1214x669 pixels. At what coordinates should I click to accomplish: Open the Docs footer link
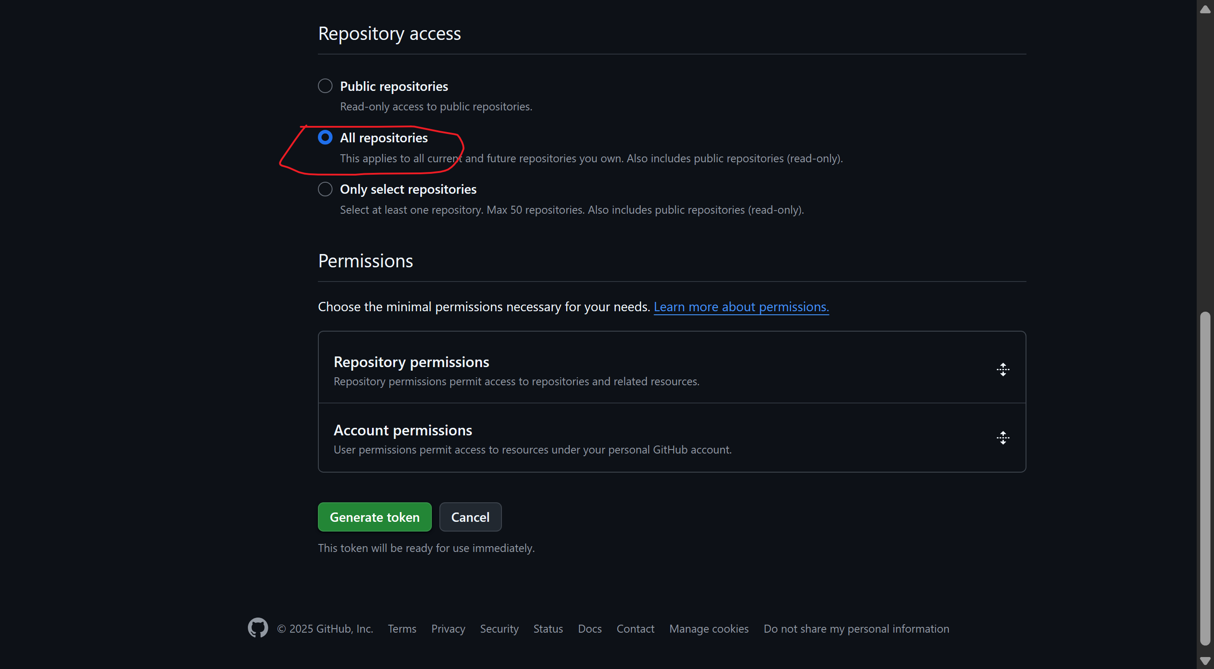click(589, 629)
